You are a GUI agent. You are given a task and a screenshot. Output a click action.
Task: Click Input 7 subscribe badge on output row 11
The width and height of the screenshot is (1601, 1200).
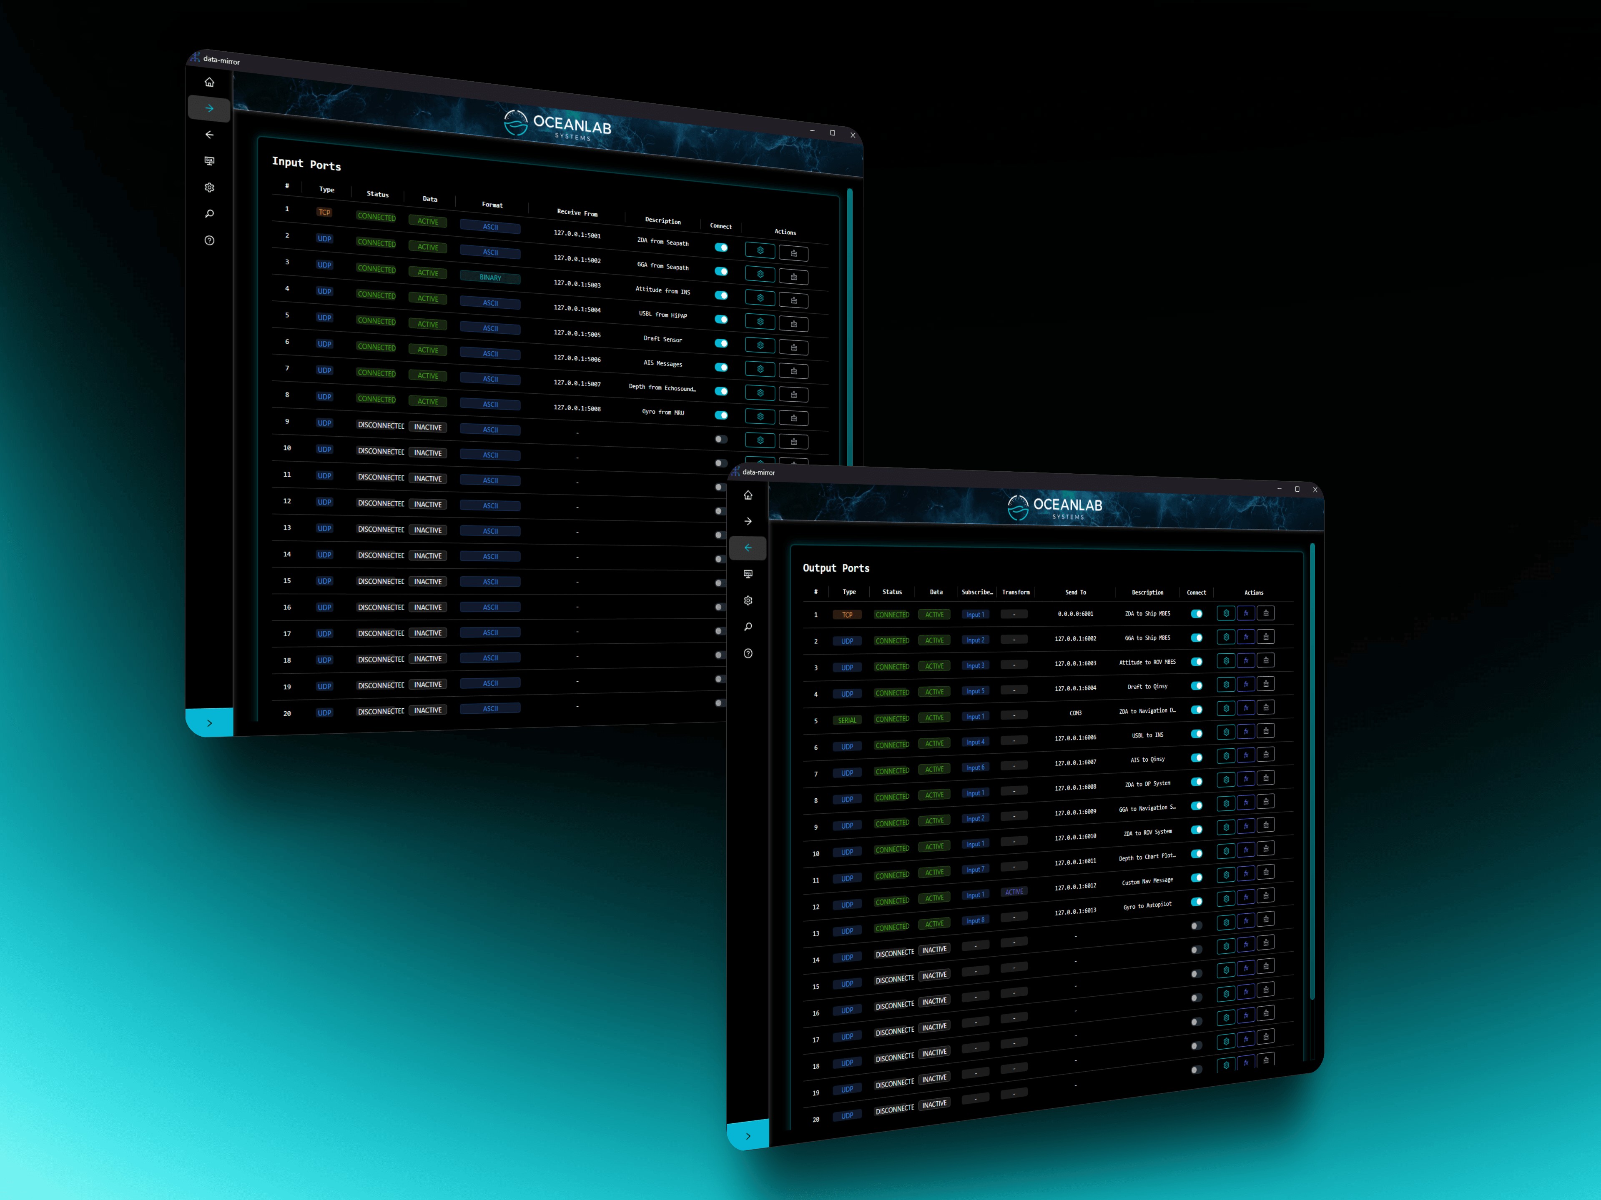pos(975,870)
